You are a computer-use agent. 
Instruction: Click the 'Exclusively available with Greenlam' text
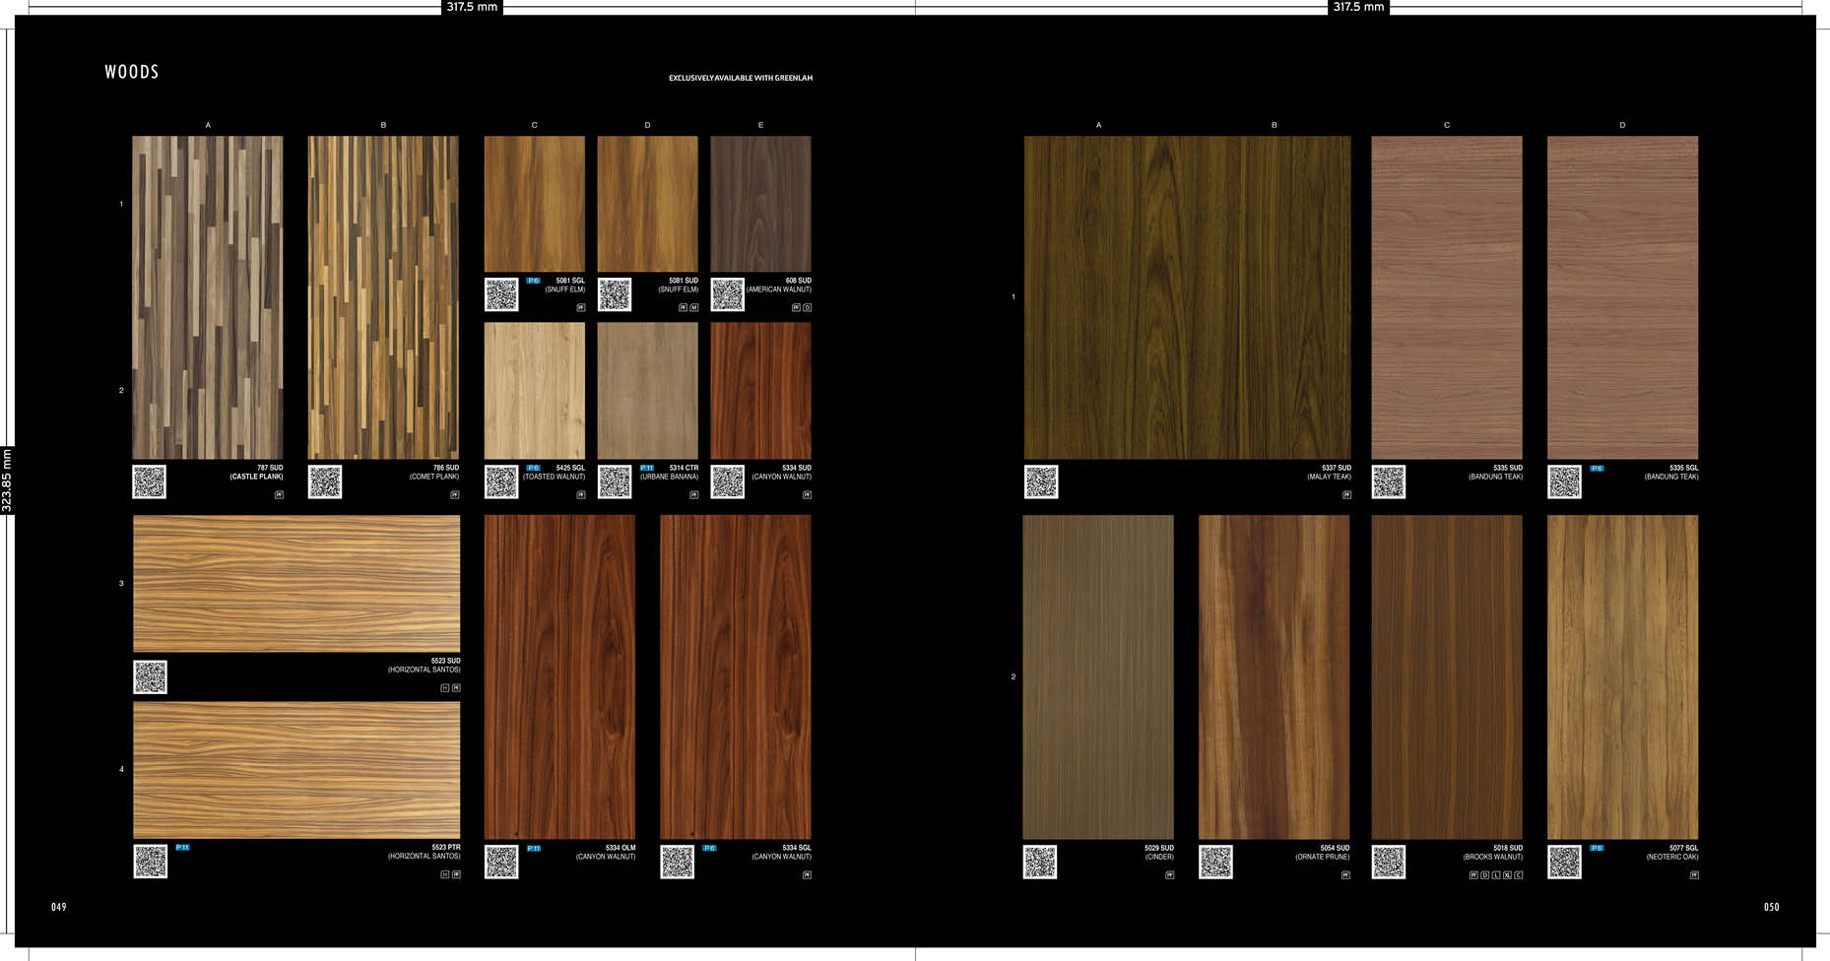[x=741, y=78]
